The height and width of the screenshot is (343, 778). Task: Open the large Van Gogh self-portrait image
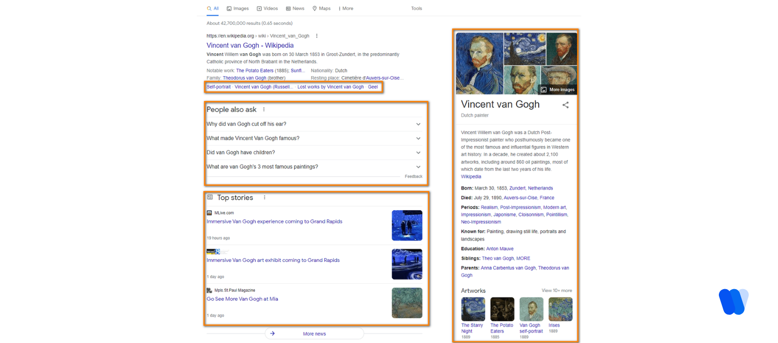coord(479,64)
